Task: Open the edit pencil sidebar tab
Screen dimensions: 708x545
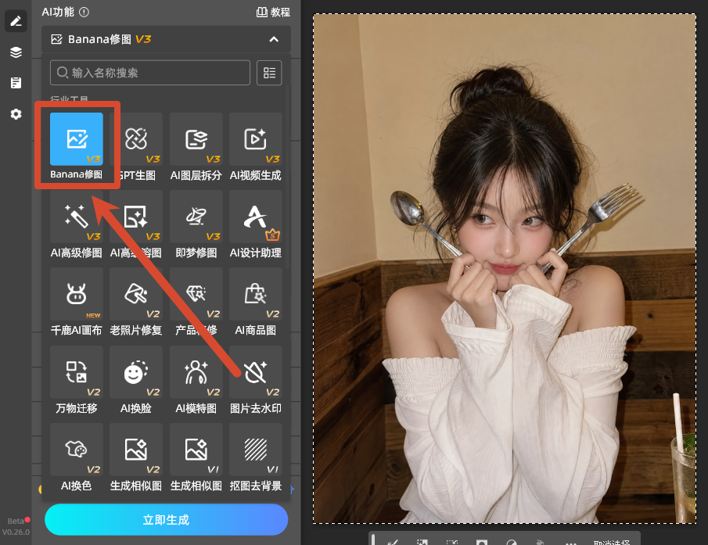Action: (x=16, y=21)
